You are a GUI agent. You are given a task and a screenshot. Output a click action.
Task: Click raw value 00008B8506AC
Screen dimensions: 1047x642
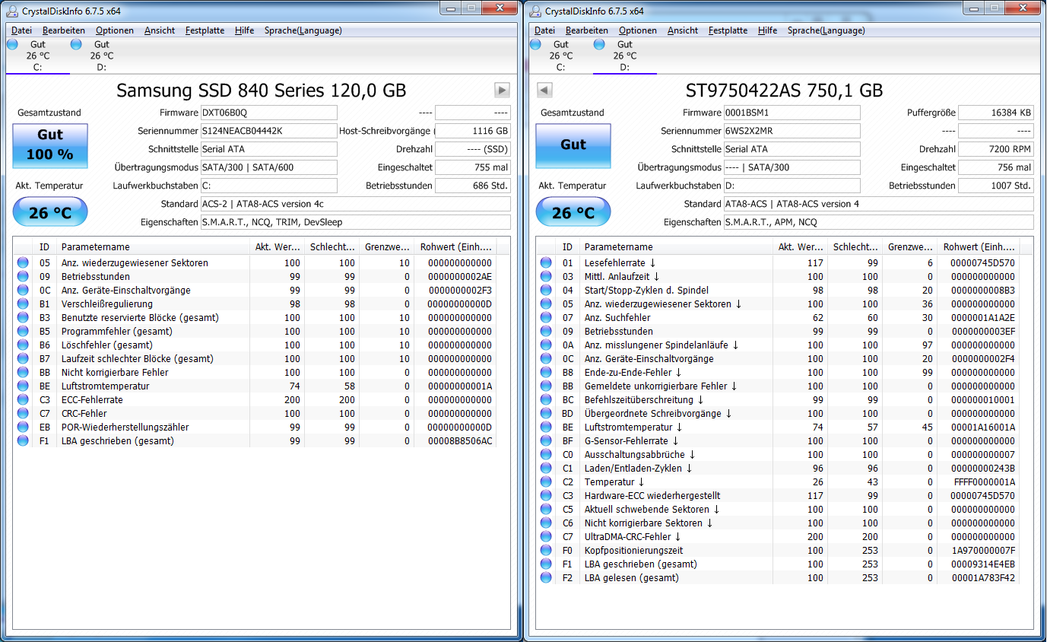point(461,441)
